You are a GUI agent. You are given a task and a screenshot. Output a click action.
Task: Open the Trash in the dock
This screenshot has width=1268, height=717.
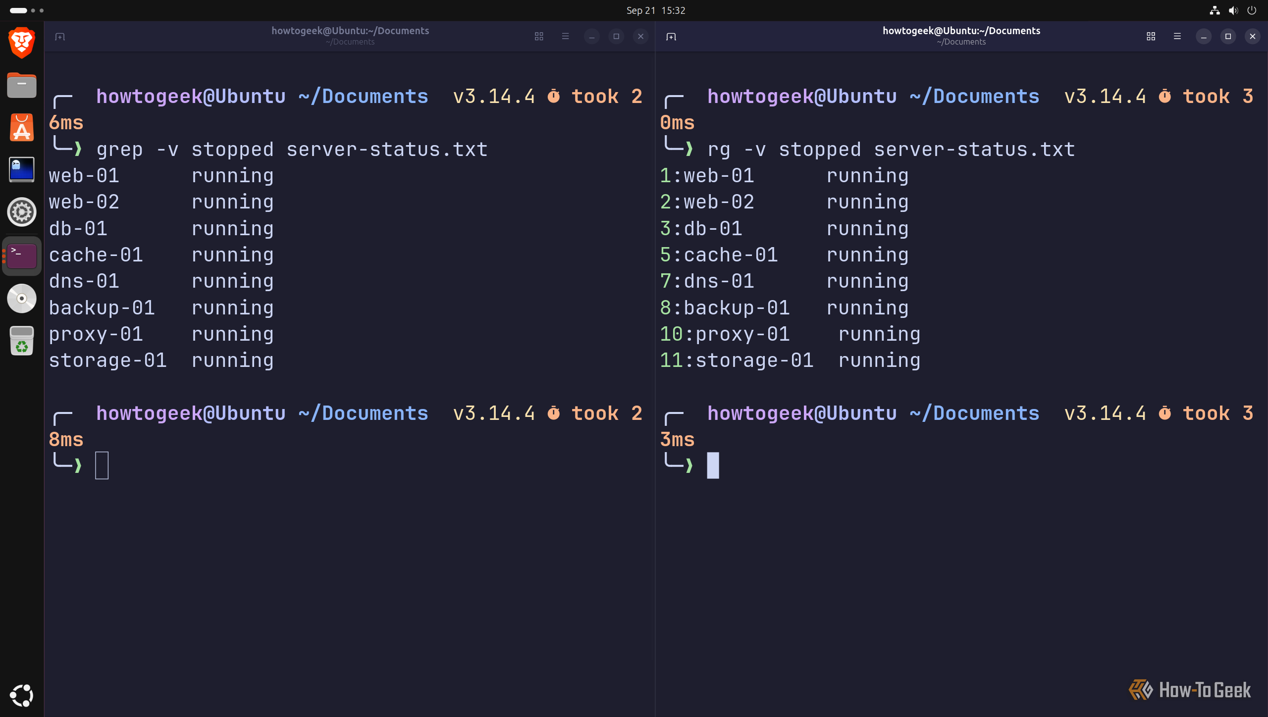pyautogui.click(x=22, y=341)
